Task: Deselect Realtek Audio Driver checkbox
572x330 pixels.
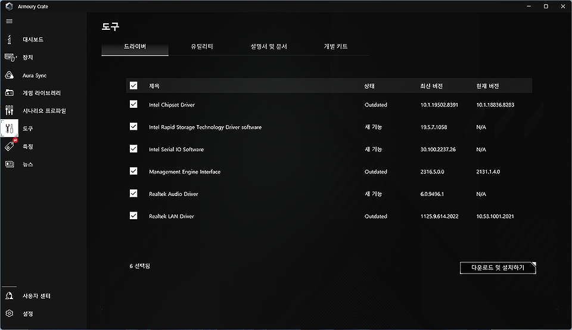Action: [133, 194]
